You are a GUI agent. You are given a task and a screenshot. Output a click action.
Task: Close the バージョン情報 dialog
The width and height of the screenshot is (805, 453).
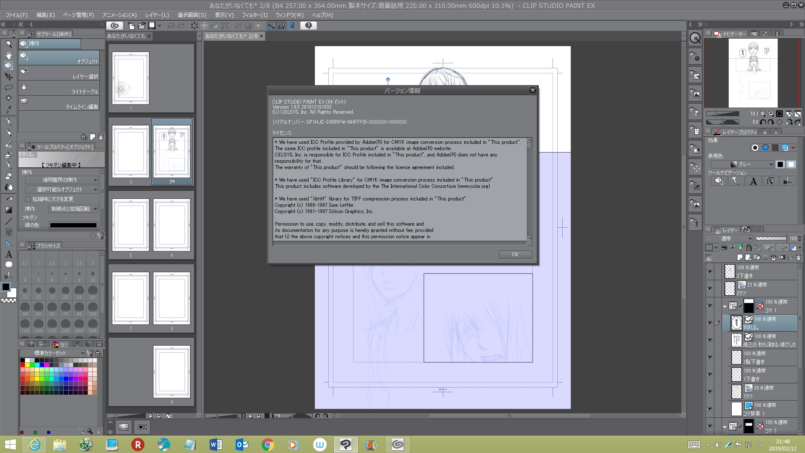pos(532,90)
